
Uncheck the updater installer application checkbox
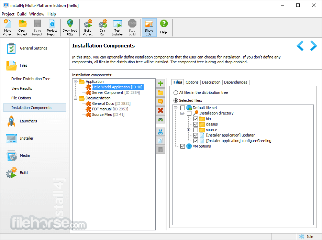point(196,135)
